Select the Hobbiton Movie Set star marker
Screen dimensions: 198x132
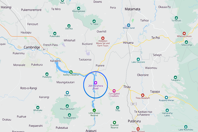(103, 38)
